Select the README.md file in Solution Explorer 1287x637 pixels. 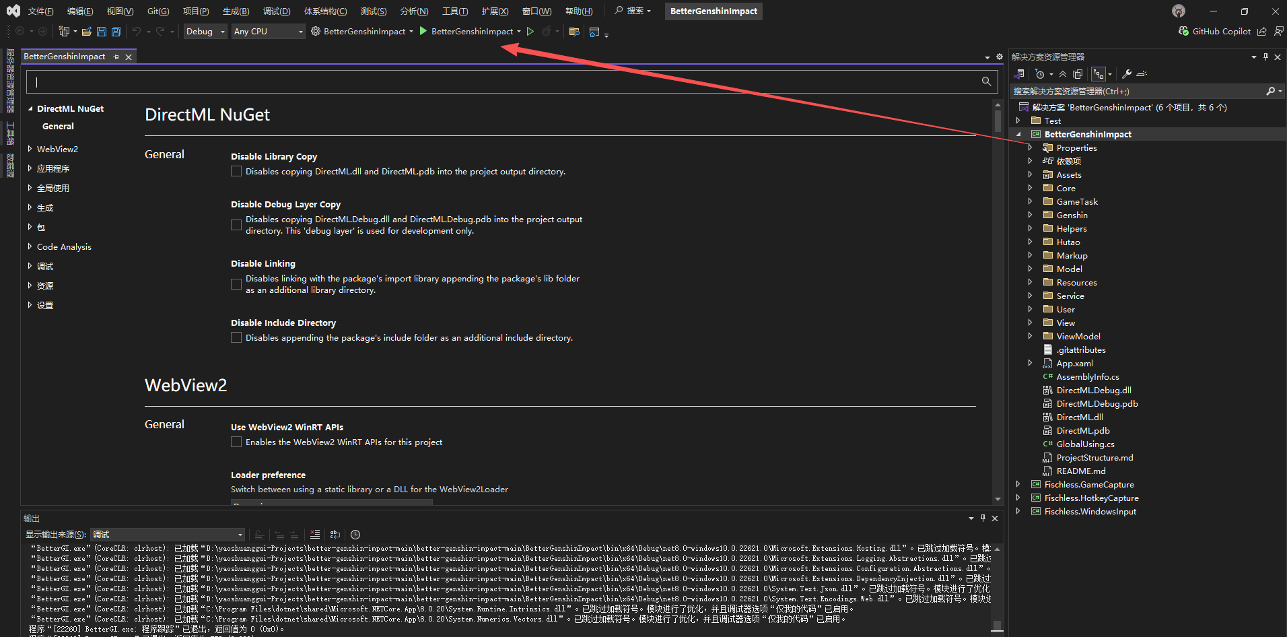(1080, 471)
